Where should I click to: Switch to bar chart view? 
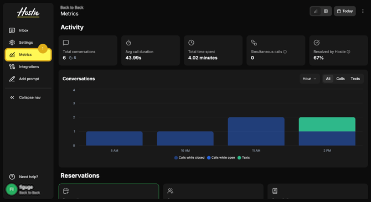tap(316, 11)
